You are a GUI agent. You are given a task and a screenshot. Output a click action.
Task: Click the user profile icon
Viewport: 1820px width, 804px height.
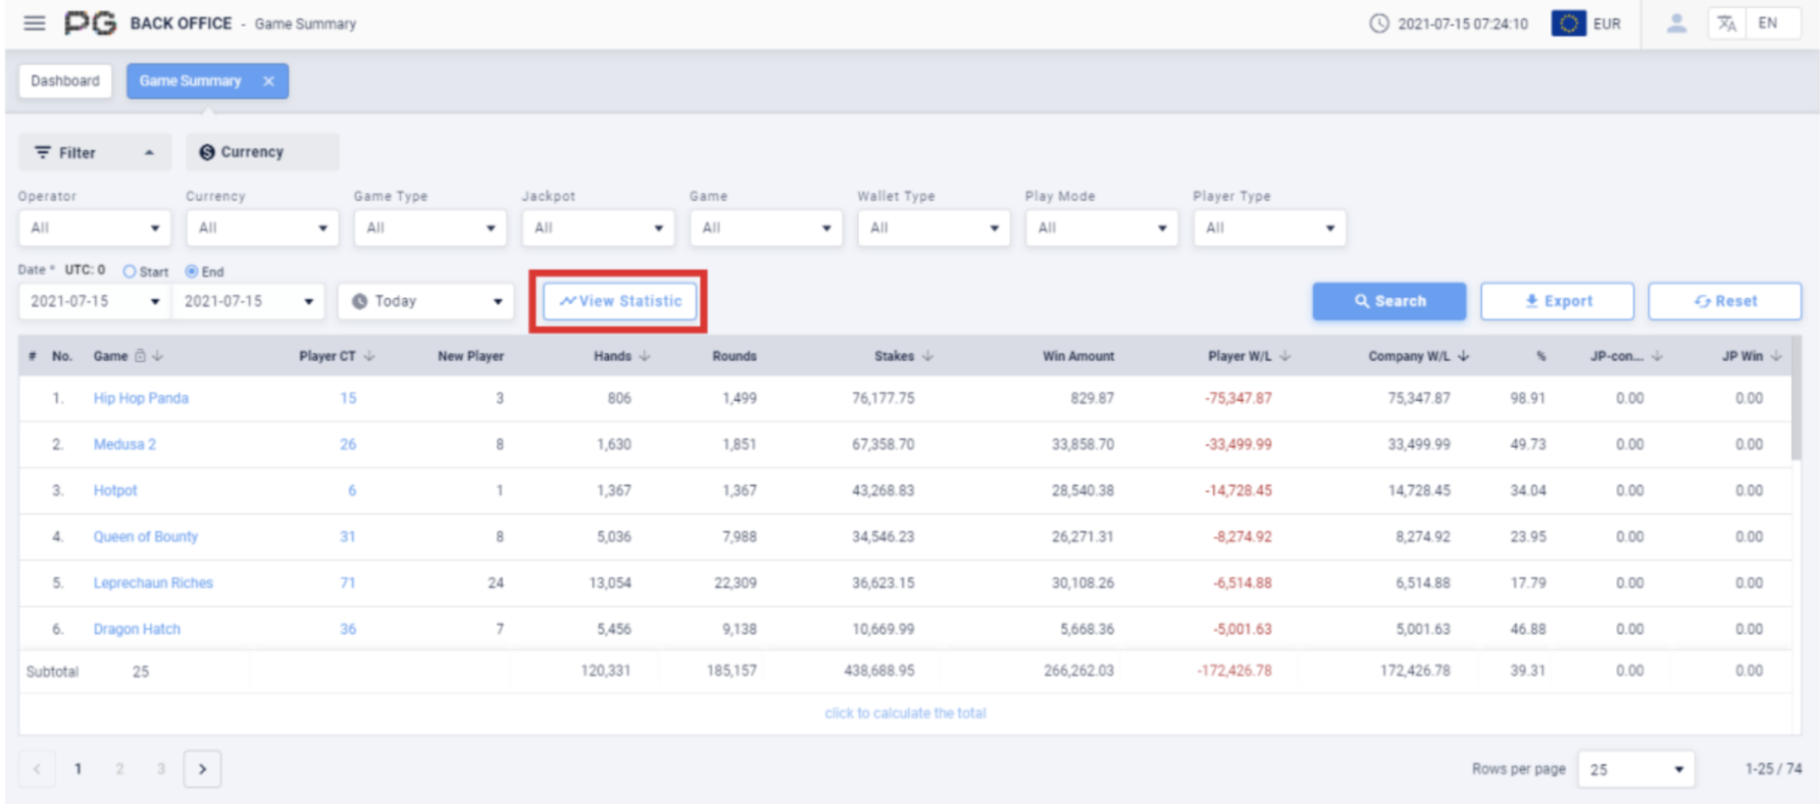tap(1676, 23)
